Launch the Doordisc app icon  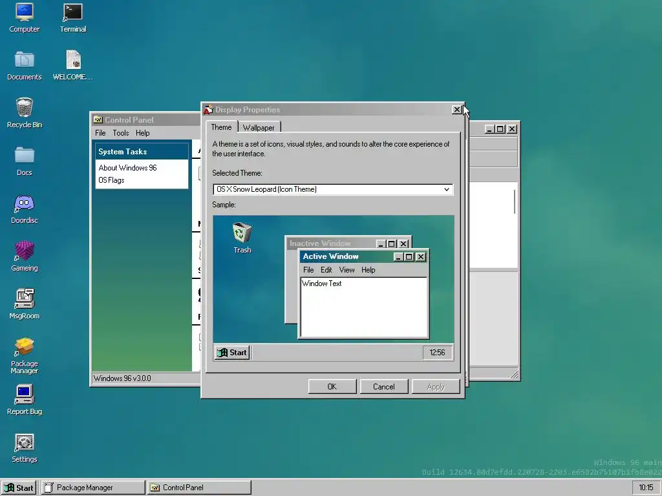(x=24, y=209)
